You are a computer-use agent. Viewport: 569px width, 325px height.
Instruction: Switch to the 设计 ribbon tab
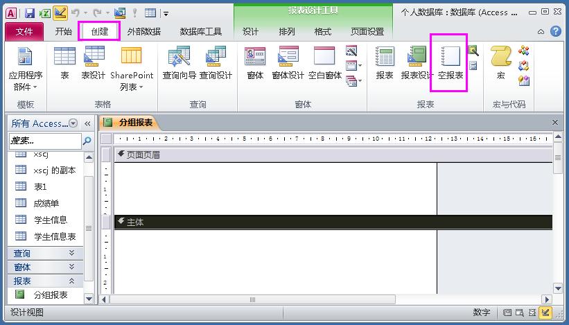[250, 32]
